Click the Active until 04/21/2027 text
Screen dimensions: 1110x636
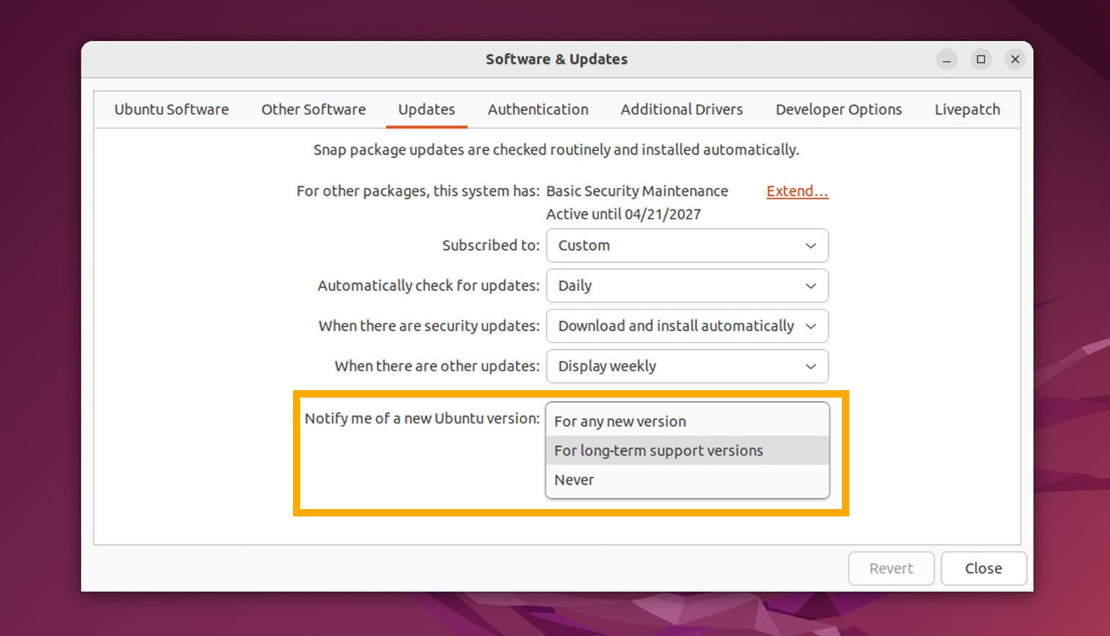(623, 214)
